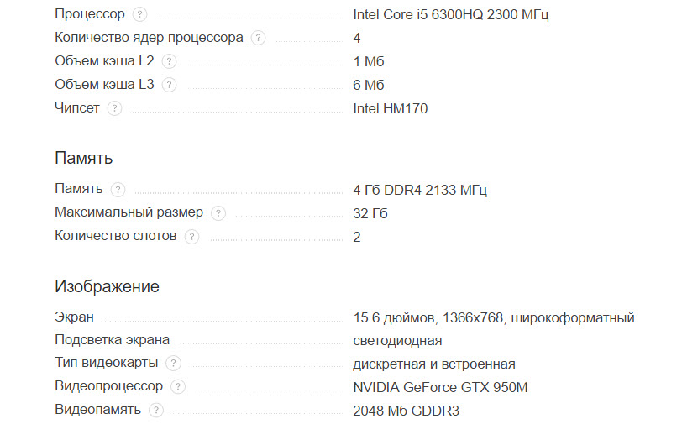The height and width of the screenshot is (440, 682).
Task: Click the 2048 Мб GDDR3 value
Action: pyautogui.click(x=407, y=411)
